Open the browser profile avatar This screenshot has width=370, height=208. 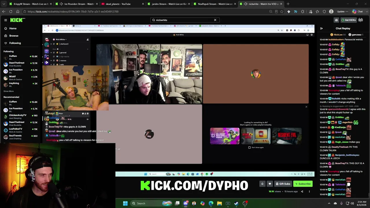[331, 12]
